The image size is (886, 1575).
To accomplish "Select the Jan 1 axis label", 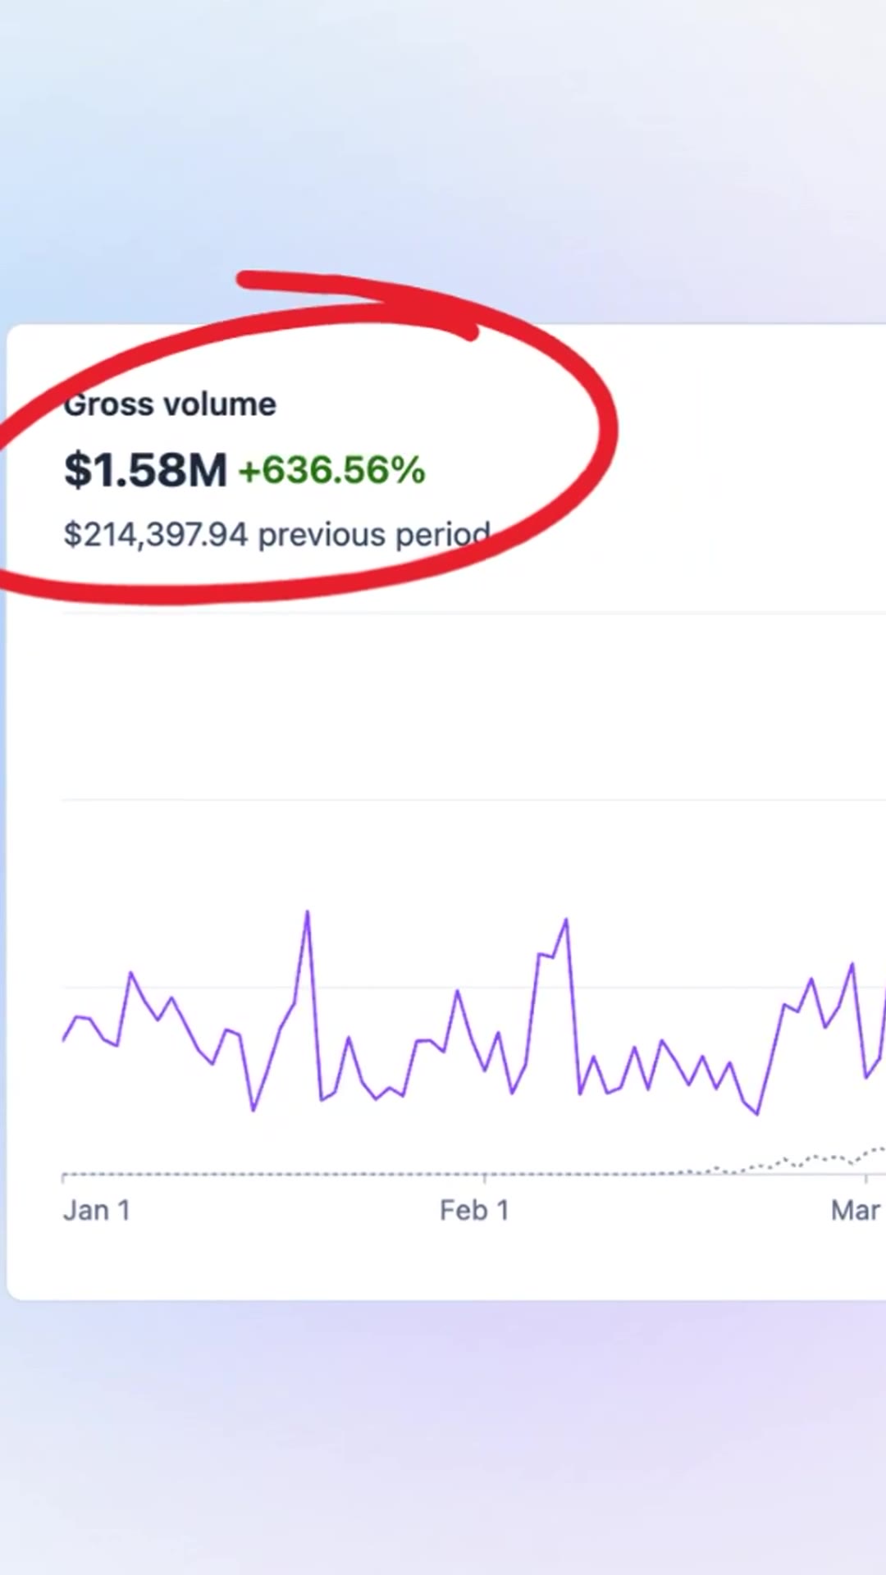I will [x=97, y=1210].
